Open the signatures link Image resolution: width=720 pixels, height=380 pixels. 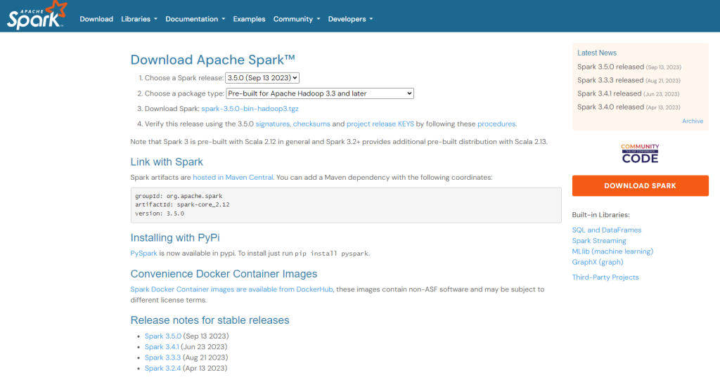(x=272, y=124)
